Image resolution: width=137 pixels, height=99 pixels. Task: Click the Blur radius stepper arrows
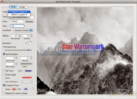(16, 64)
